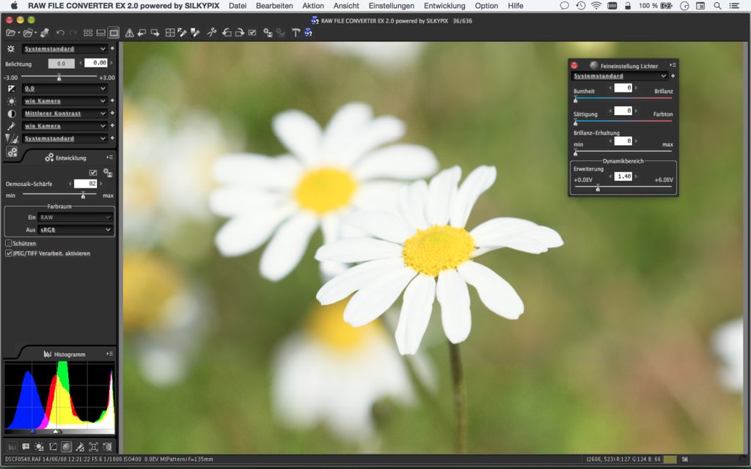Switch to combined thumbnail-preview view mode
Screen dimensions: 751x469
tap(100, 33)
